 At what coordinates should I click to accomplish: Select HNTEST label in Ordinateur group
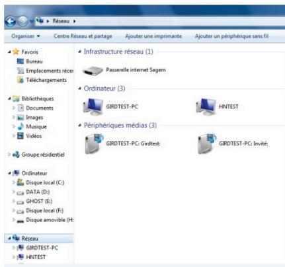point(229,106)
